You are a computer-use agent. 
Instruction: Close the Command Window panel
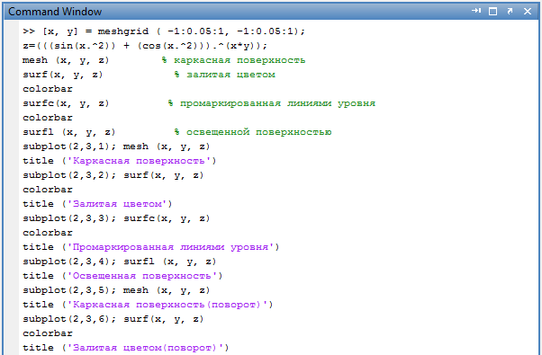[527, 12]
